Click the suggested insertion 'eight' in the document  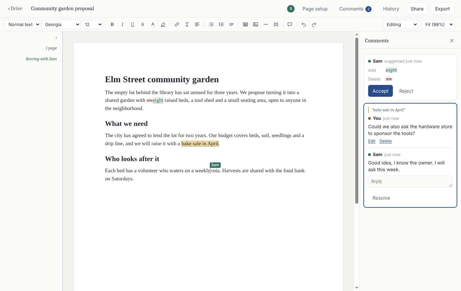[158, 100]
